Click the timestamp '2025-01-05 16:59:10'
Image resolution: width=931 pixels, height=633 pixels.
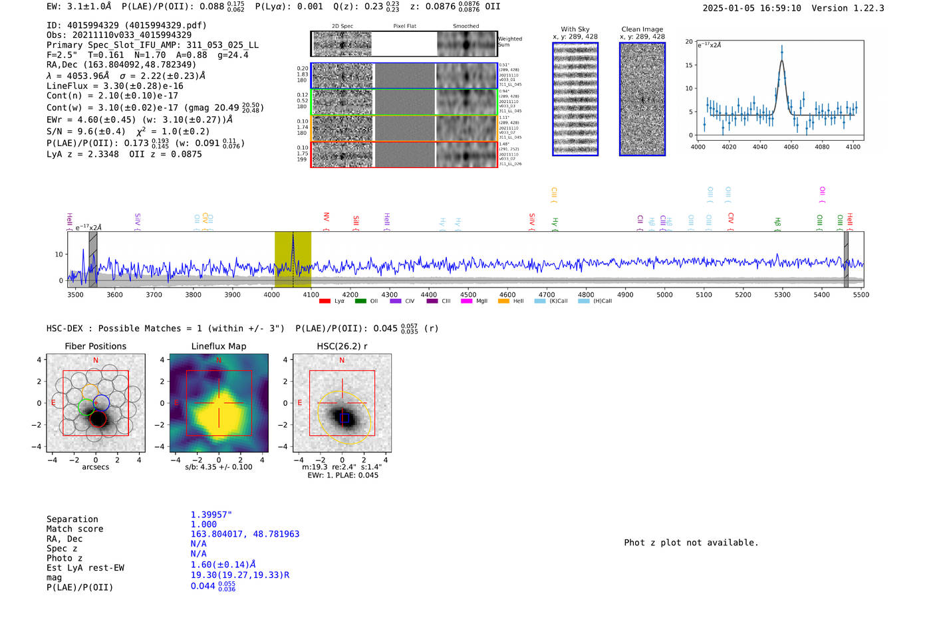(751, 8)
